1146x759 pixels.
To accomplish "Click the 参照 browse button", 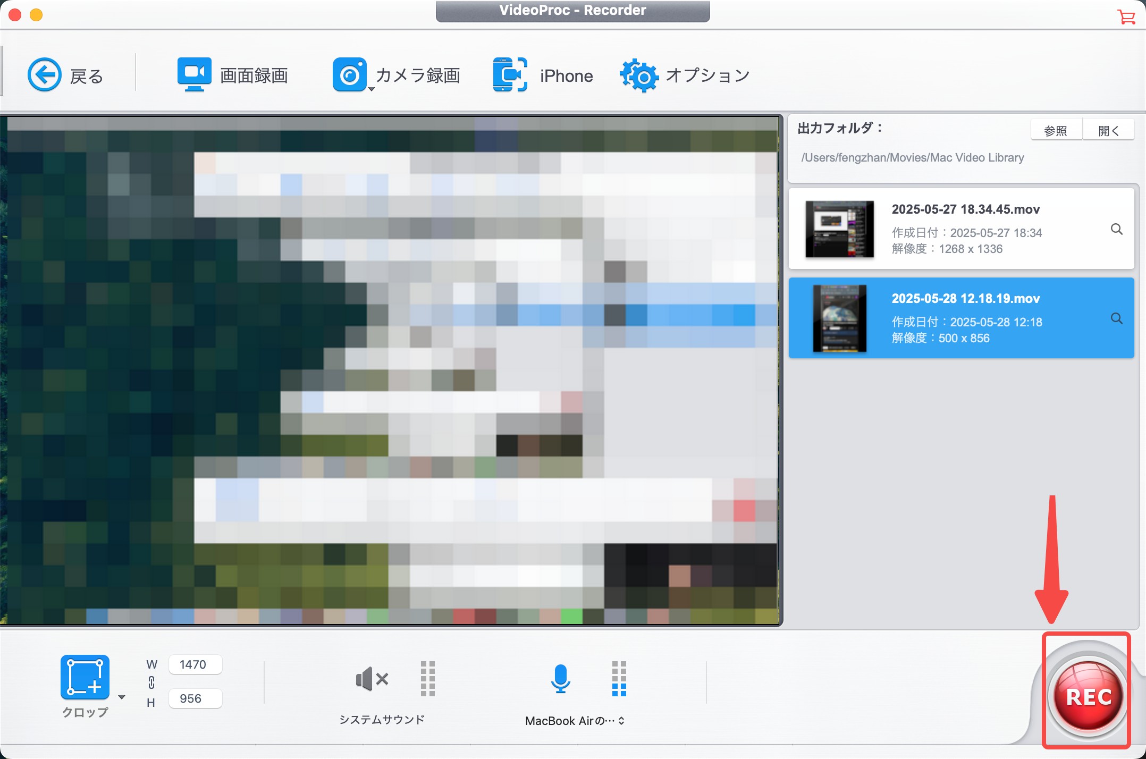I will [x=1056, y=130].
